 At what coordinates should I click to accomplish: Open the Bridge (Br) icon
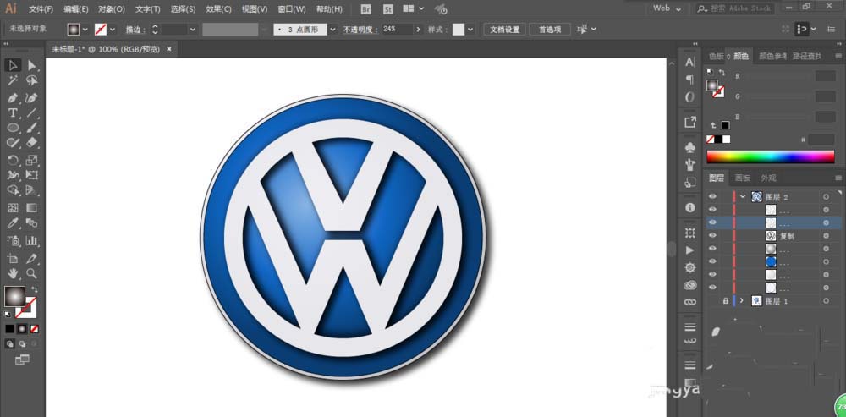tap(365, 8)
